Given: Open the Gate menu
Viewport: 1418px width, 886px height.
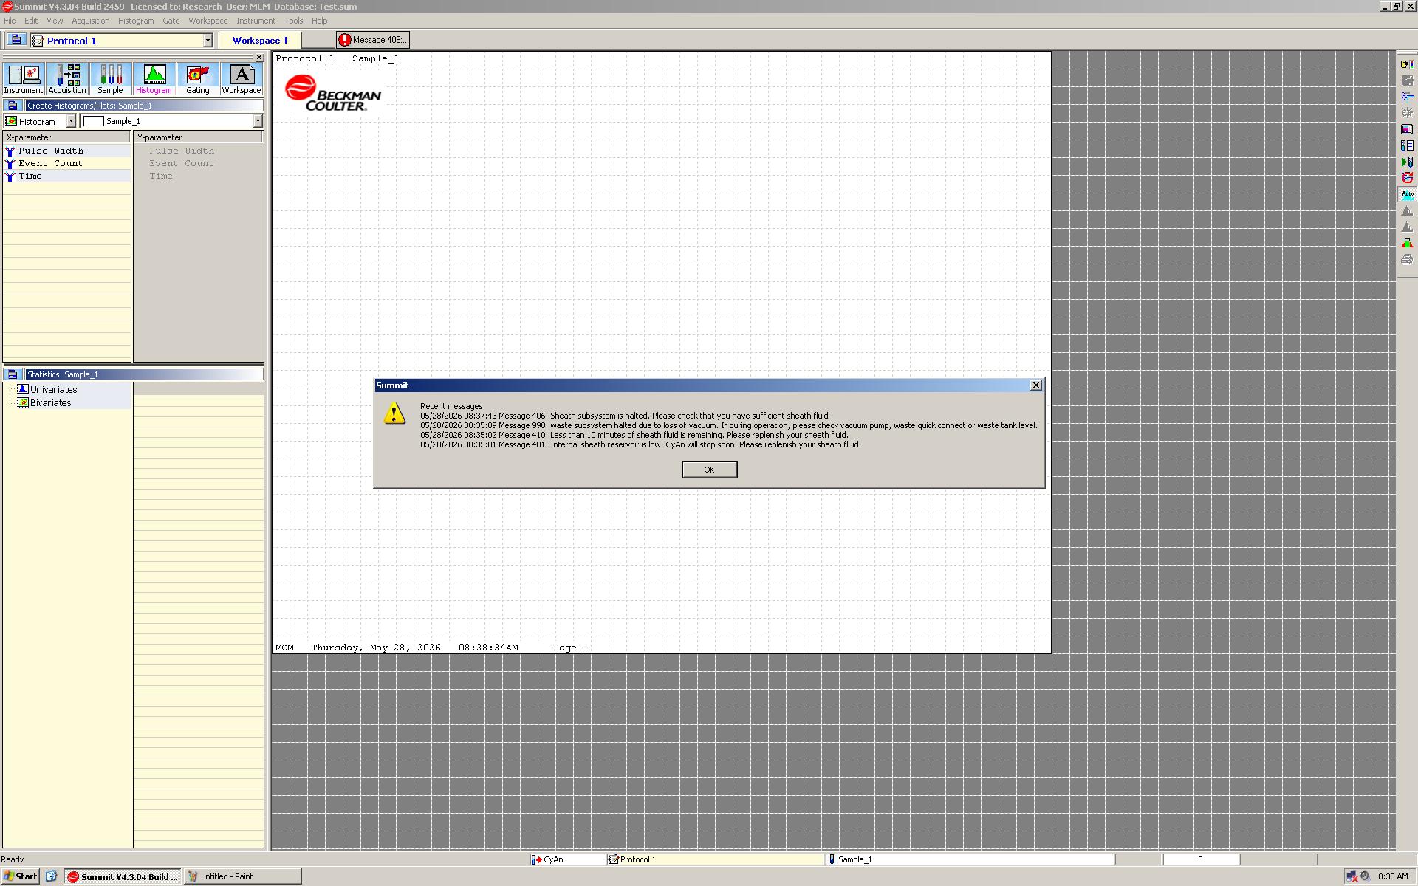Looking at the screenshot, I should [x=171, y=21].
